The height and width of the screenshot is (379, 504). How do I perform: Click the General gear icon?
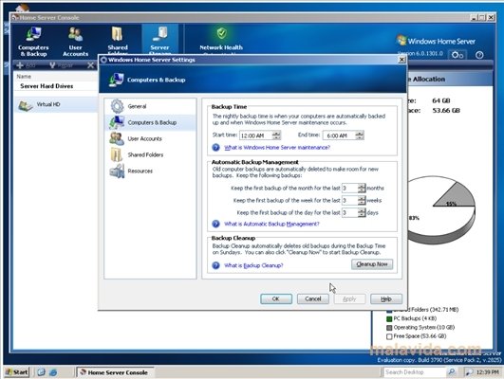click(117, 106)
